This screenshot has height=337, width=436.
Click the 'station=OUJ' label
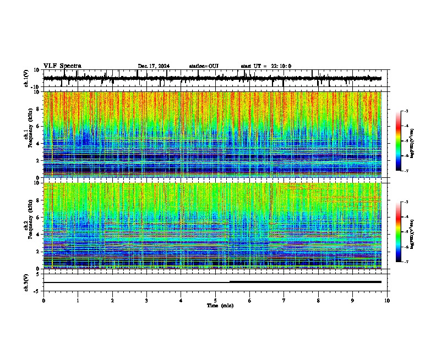(204, 66)
